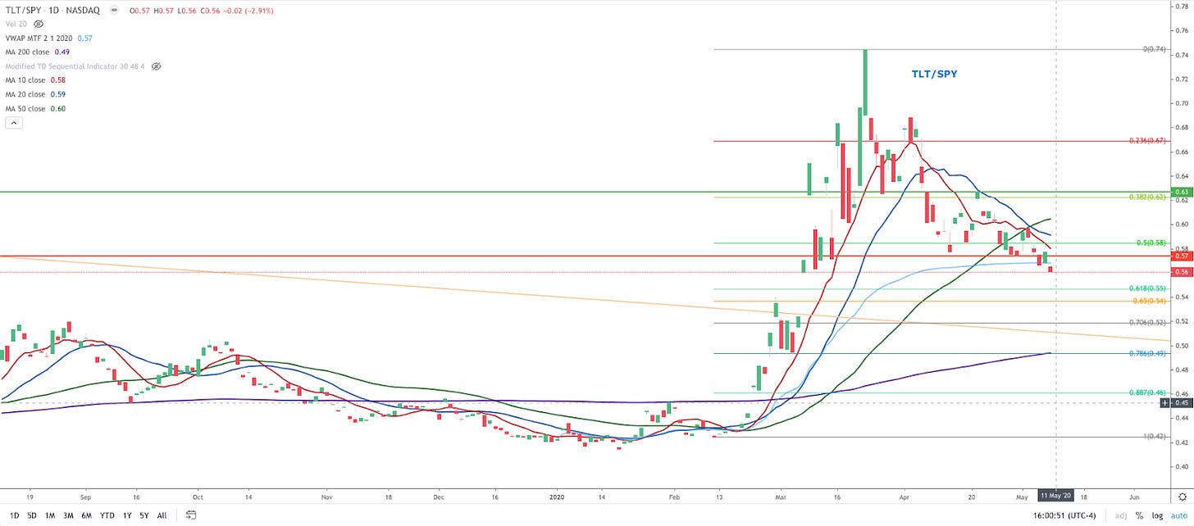Toggle percent scale mode
The image size is (1194, 526).
[x=1139, y=515]
